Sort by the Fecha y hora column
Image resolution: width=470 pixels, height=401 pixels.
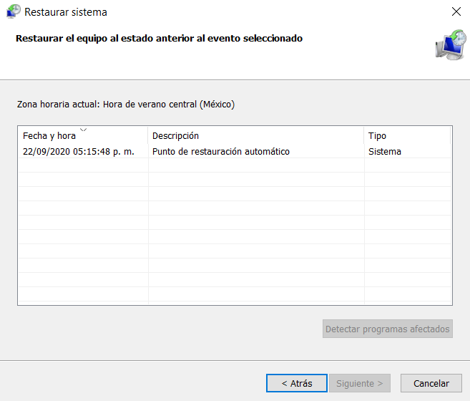click(49, 136)
